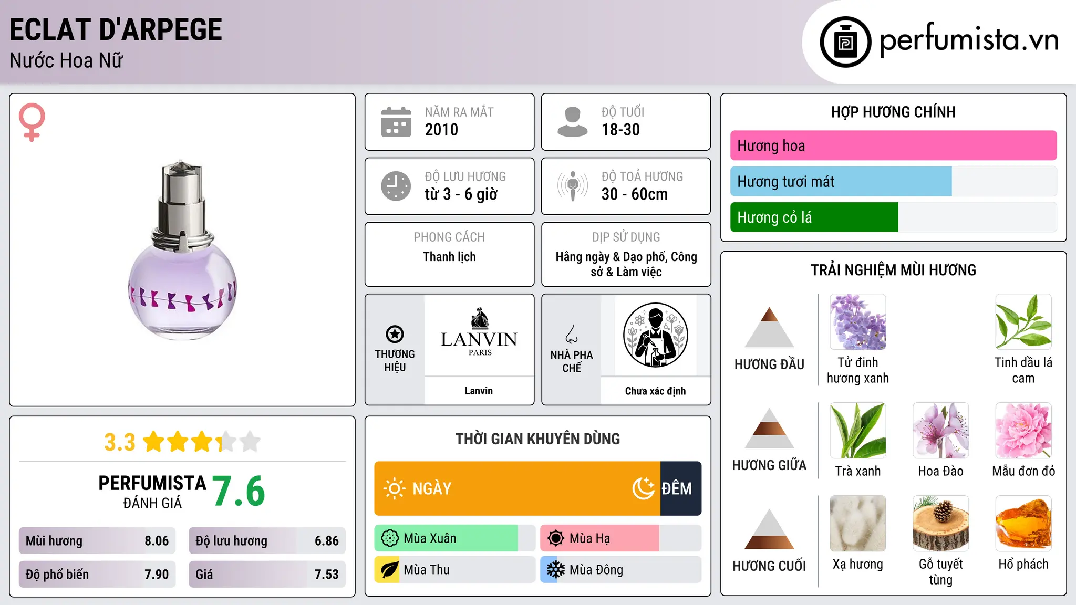
Task: Click the Hương giữa pyramid icon
Action: click(x=769, y=428)
